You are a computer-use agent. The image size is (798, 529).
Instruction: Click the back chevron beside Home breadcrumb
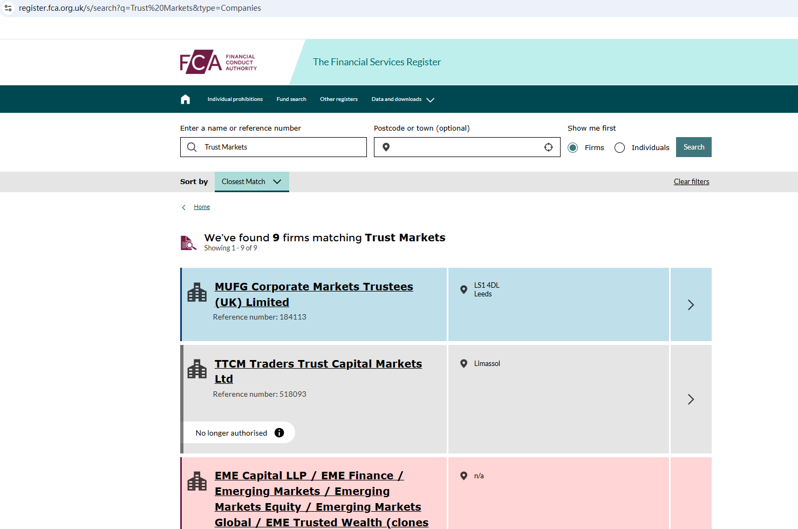point(184,207)
